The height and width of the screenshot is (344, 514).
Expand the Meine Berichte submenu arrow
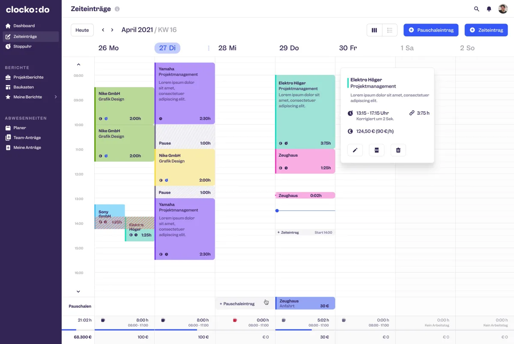[x=55, y=97]
